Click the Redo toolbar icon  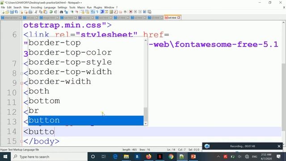tap(55, 12)
